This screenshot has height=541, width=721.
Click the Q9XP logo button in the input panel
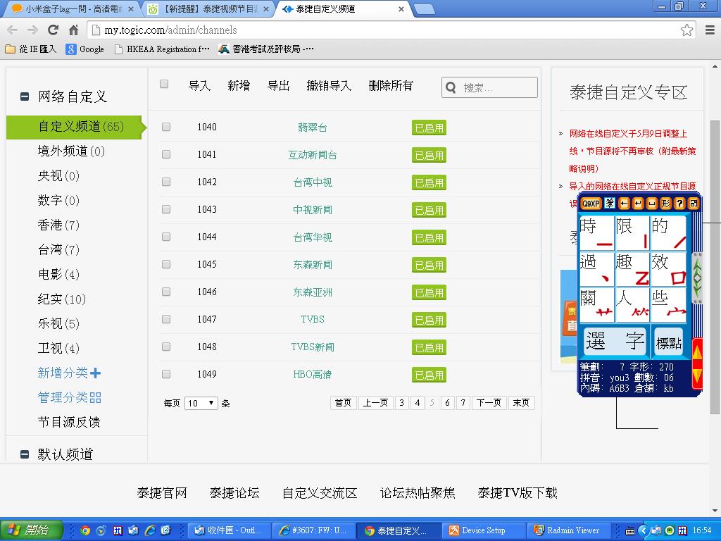(x=591, y=204)
